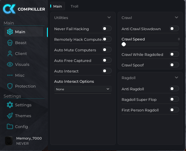
Task: Click the Visuals eye icon
Action: click(x=10, y=65)
